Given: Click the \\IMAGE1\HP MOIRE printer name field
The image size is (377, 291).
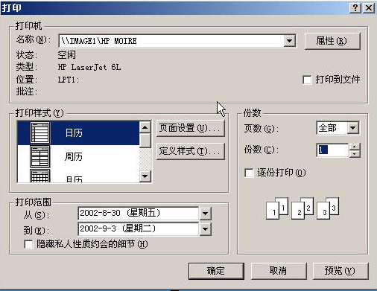Looking at the screenshot, I should point(171,41).
